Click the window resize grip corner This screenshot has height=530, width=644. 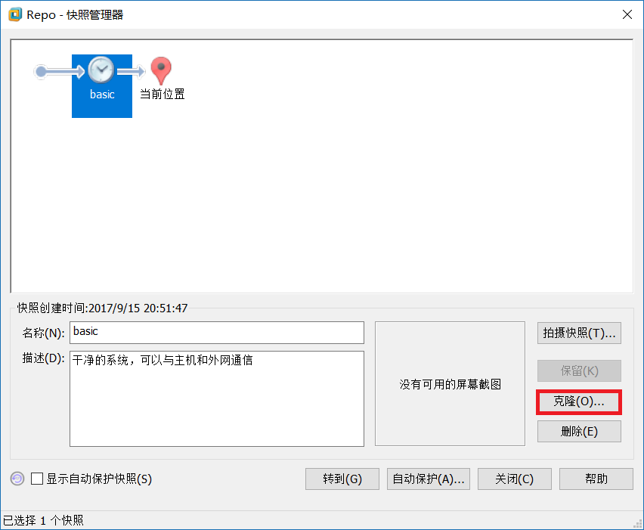[638, 524]
